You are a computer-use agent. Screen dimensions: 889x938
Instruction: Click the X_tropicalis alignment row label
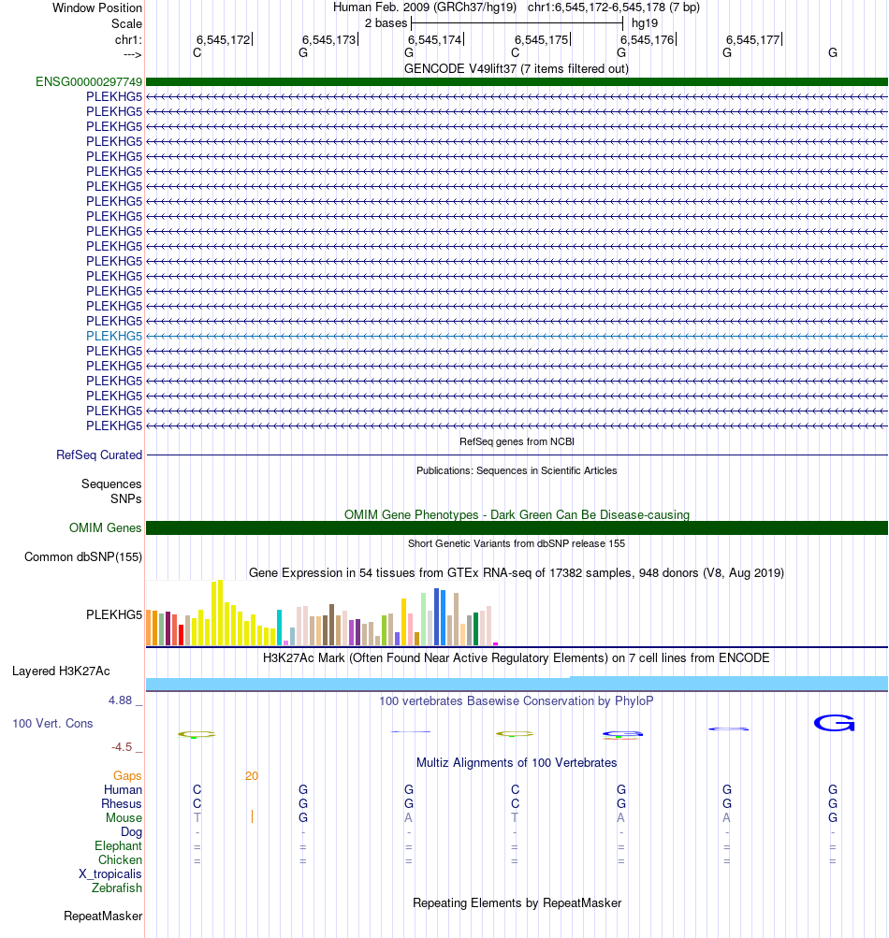[x=110, y=874]
